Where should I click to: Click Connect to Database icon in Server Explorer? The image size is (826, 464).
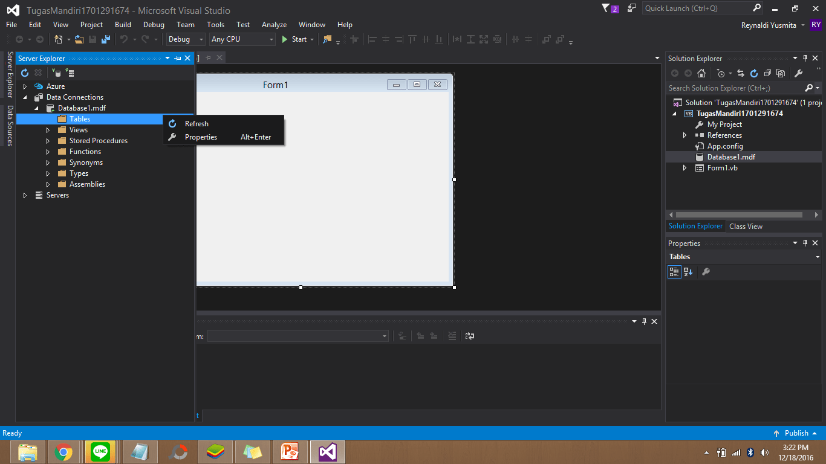coord(56,73)
